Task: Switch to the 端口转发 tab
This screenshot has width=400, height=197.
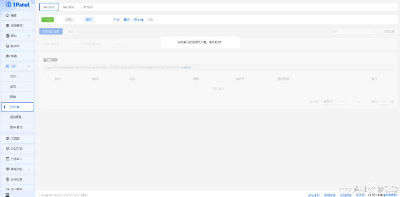Action: click(x=69, y=7)
